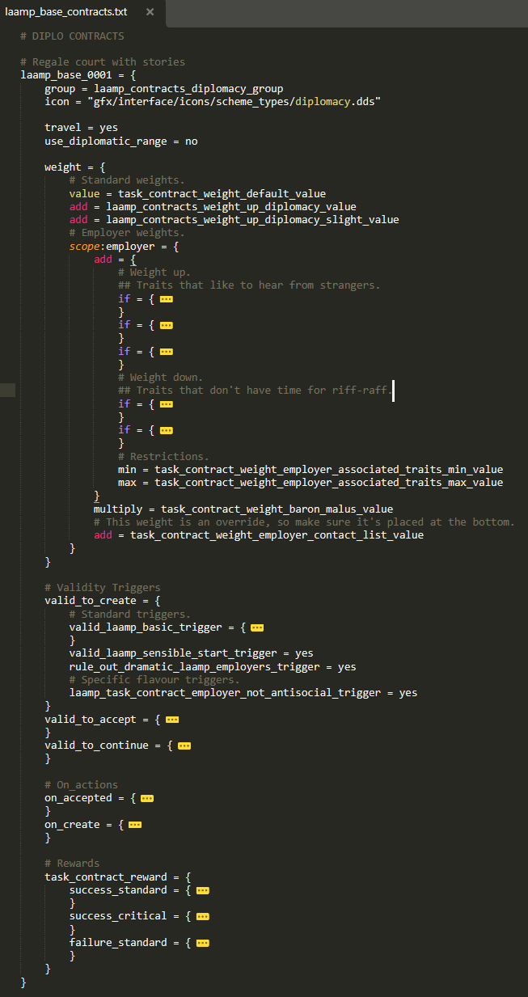Click the '# DIPLO CONTRACTS' comment line
This screenshot has height=997, width=528.
73,36
